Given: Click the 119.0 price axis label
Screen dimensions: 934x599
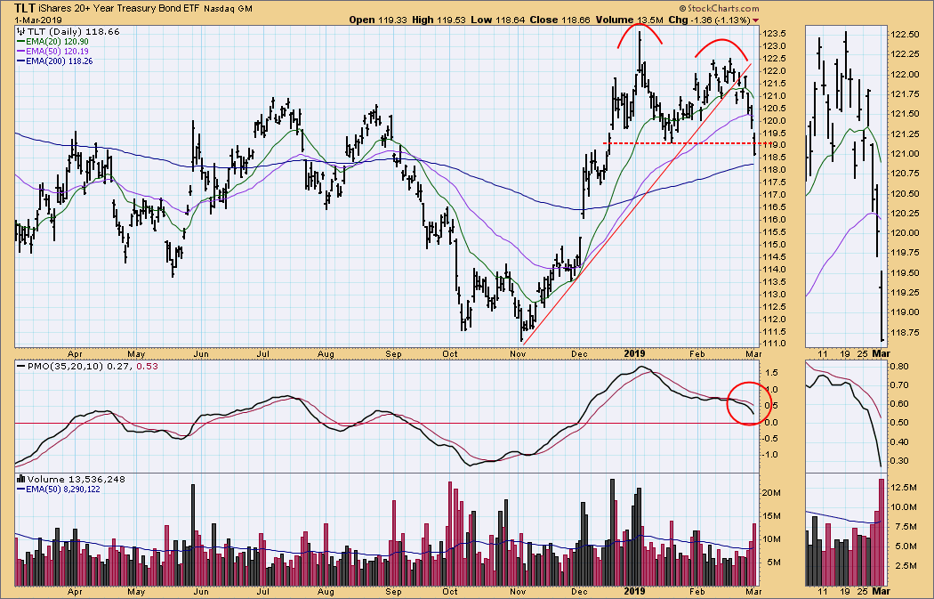Looking at the screenshot, I should tap(773, 145).
